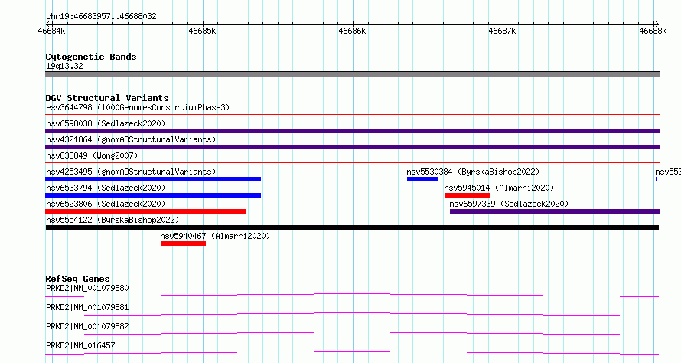Select nsv6597339 Sedlazeck2020 purple bar
Screen dimensions: 681x363
[x=555, y=211]
